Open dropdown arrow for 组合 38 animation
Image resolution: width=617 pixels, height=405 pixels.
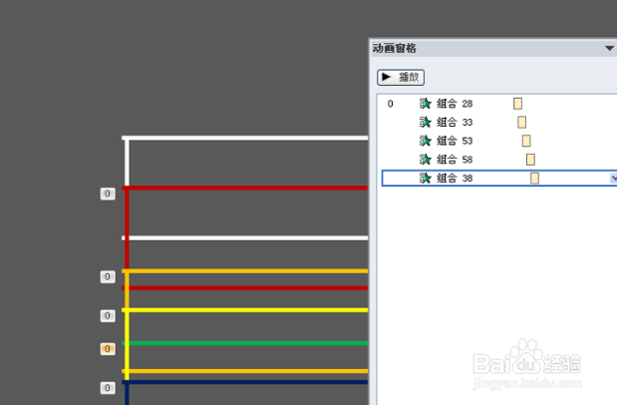613,179
